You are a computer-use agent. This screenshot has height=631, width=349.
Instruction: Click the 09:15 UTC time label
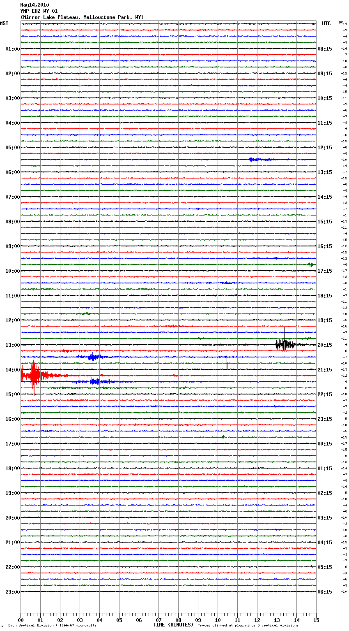[x=325, y=74]
